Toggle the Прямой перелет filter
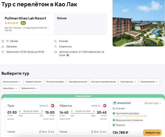Viewport: 165px width, 137px height. tap(33, 81)
